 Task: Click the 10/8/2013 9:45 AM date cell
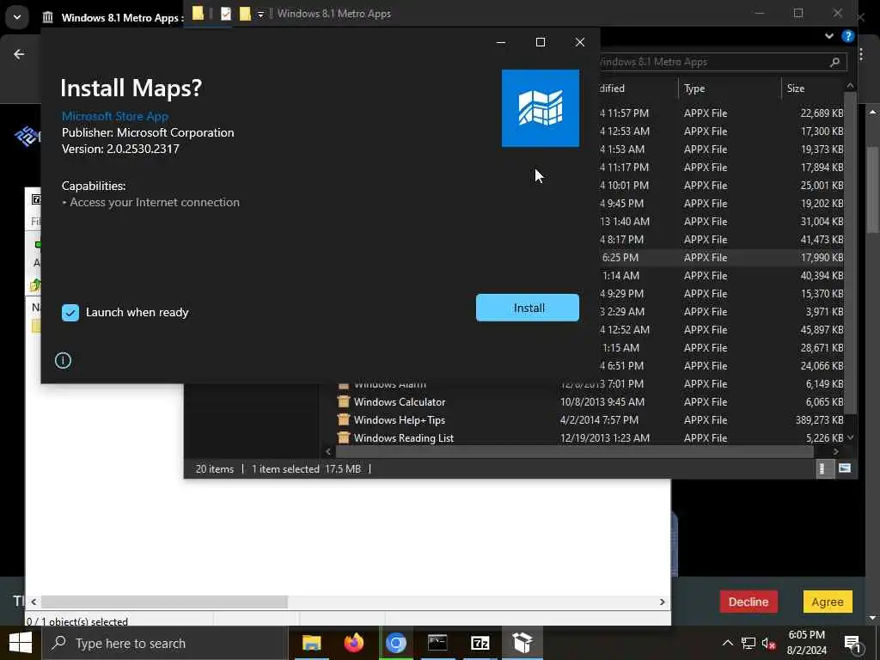click(x=602, y=402)
